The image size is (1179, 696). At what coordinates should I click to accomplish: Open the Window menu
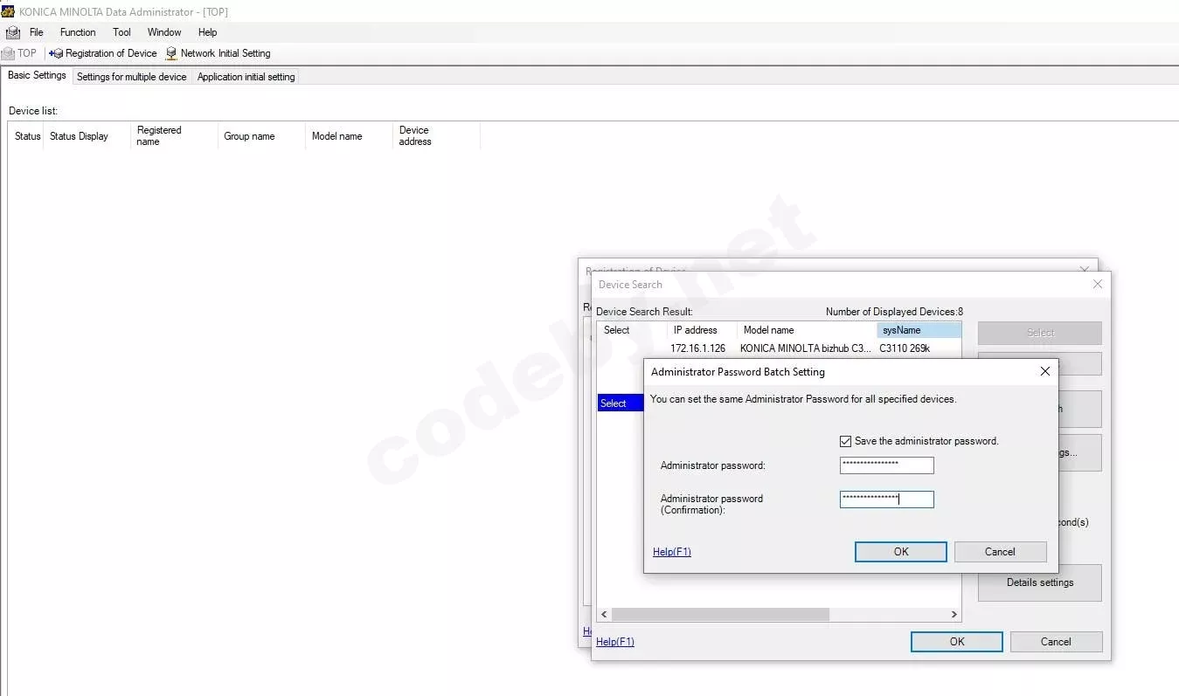pos(164,32)
